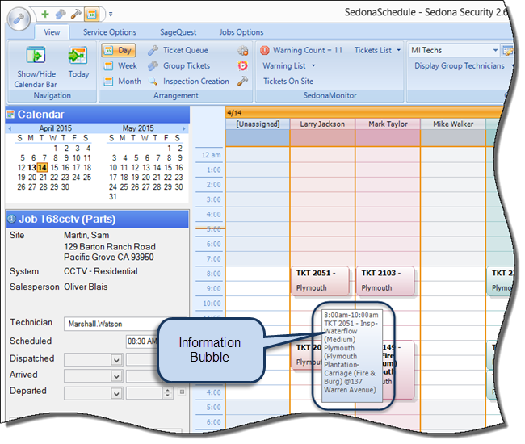Select the Mark Taylor technician column header

click(388, 124)
